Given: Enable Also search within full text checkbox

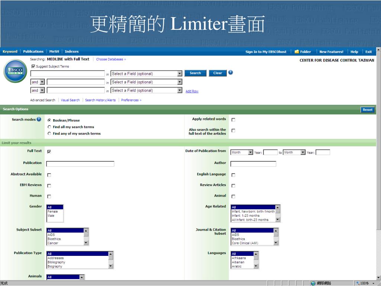Looking at the screenshot, I should [x=233, y=131].
